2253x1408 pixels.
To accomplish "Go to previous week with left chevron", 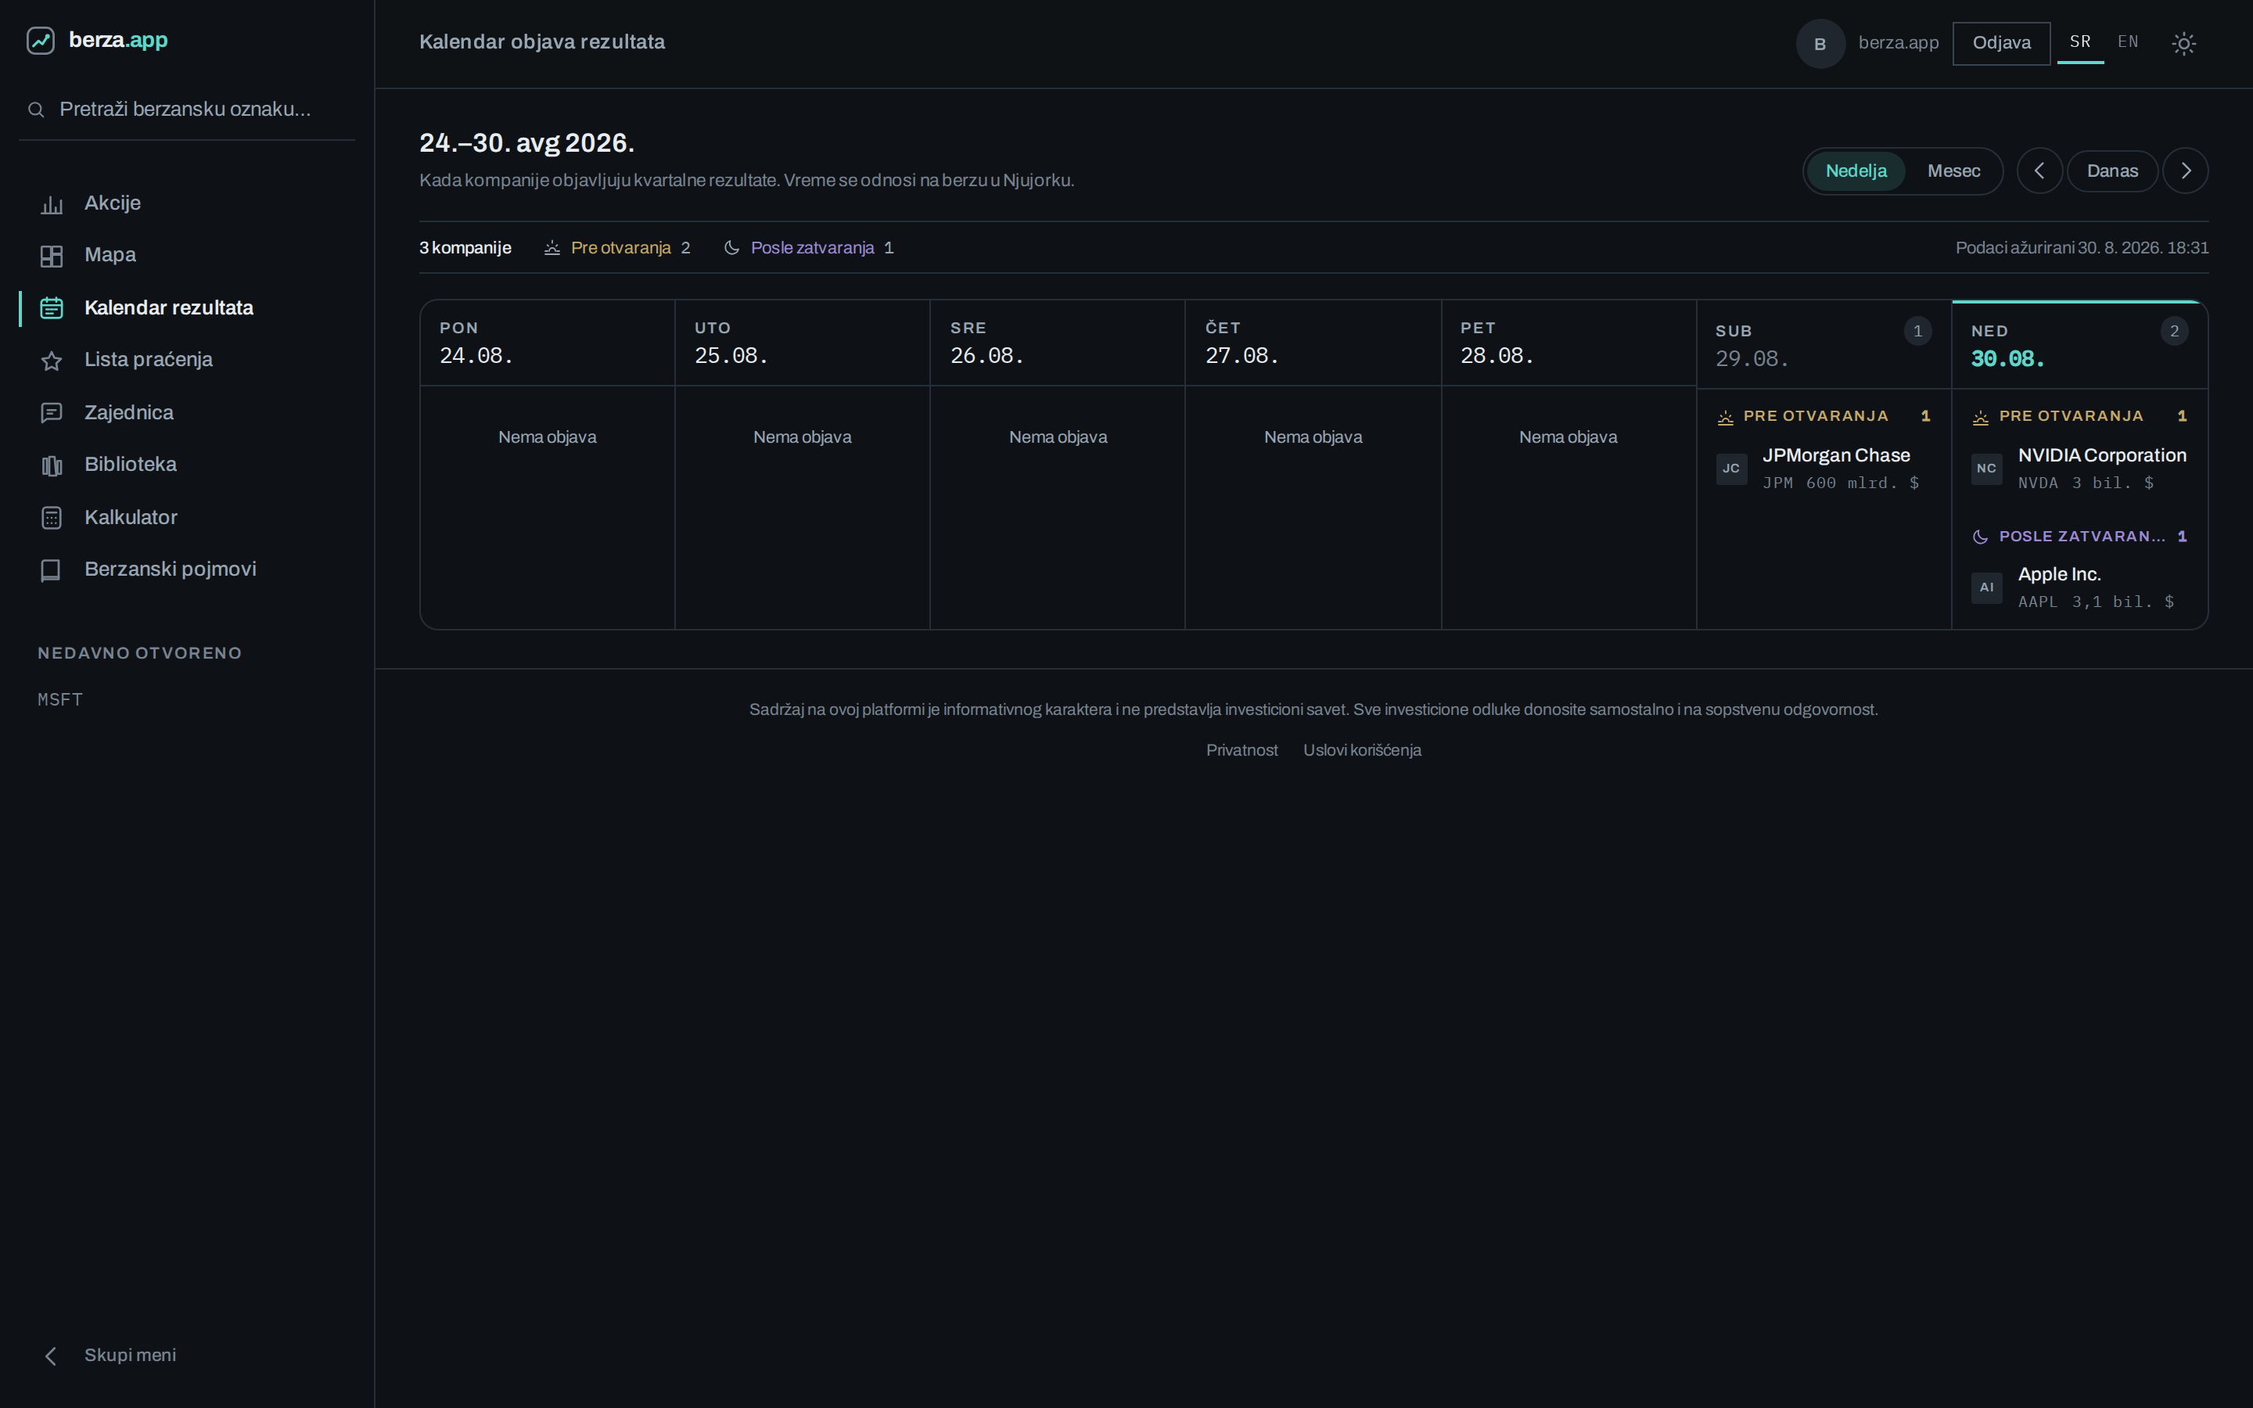I will point(2039,171).
